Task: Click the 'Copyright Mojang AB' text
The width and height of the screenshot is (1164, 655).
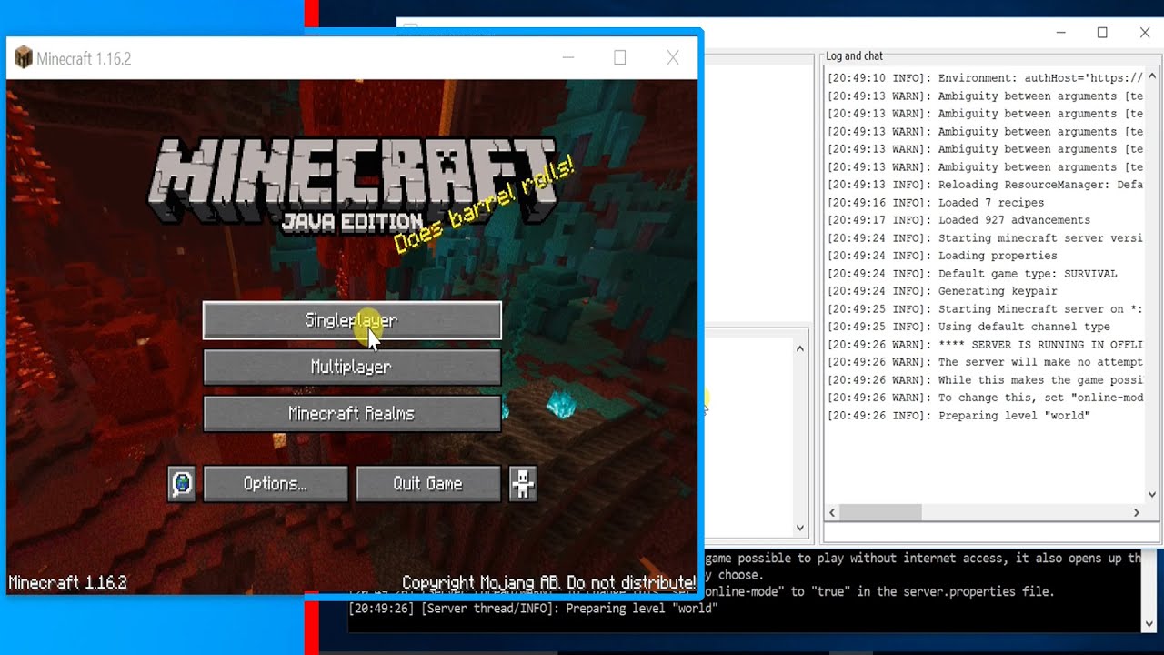Action: tap(548, 583)
